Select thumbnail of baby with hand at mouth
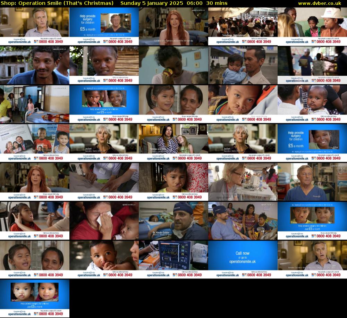The width and height of the screenshot is (347, 318). [x=104, y=260]
